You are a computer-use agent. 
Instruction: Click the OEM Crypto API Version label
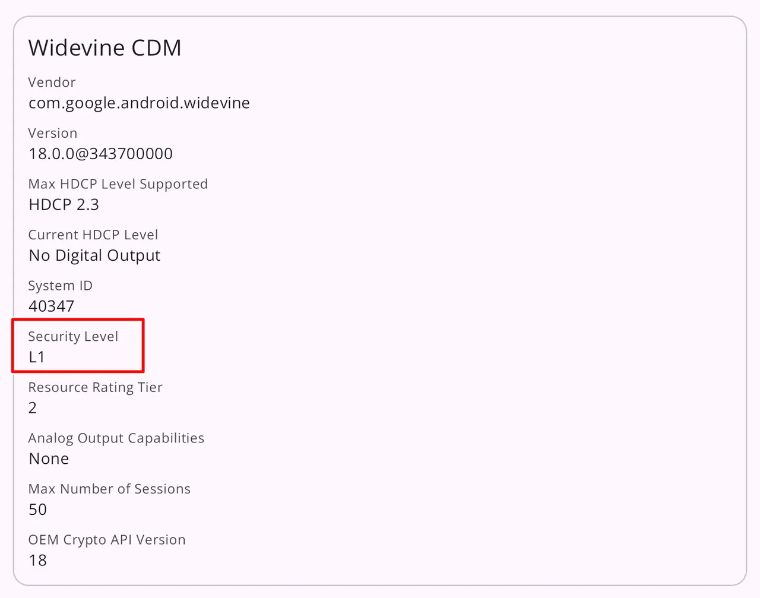(x=107, y=540)
